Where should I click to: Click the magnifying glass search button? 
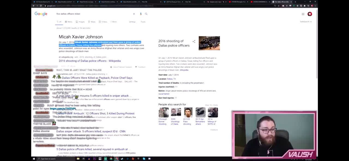(x=146, y=14)
